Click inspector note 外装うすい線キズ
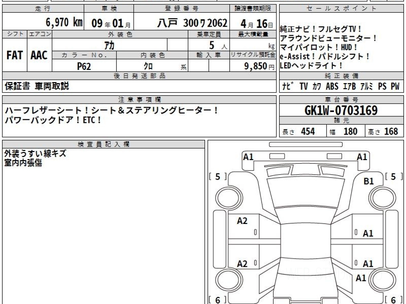 (x=35, y=154)
